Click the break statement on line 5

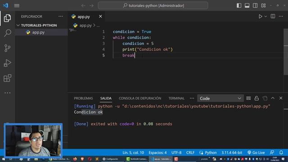129,55
